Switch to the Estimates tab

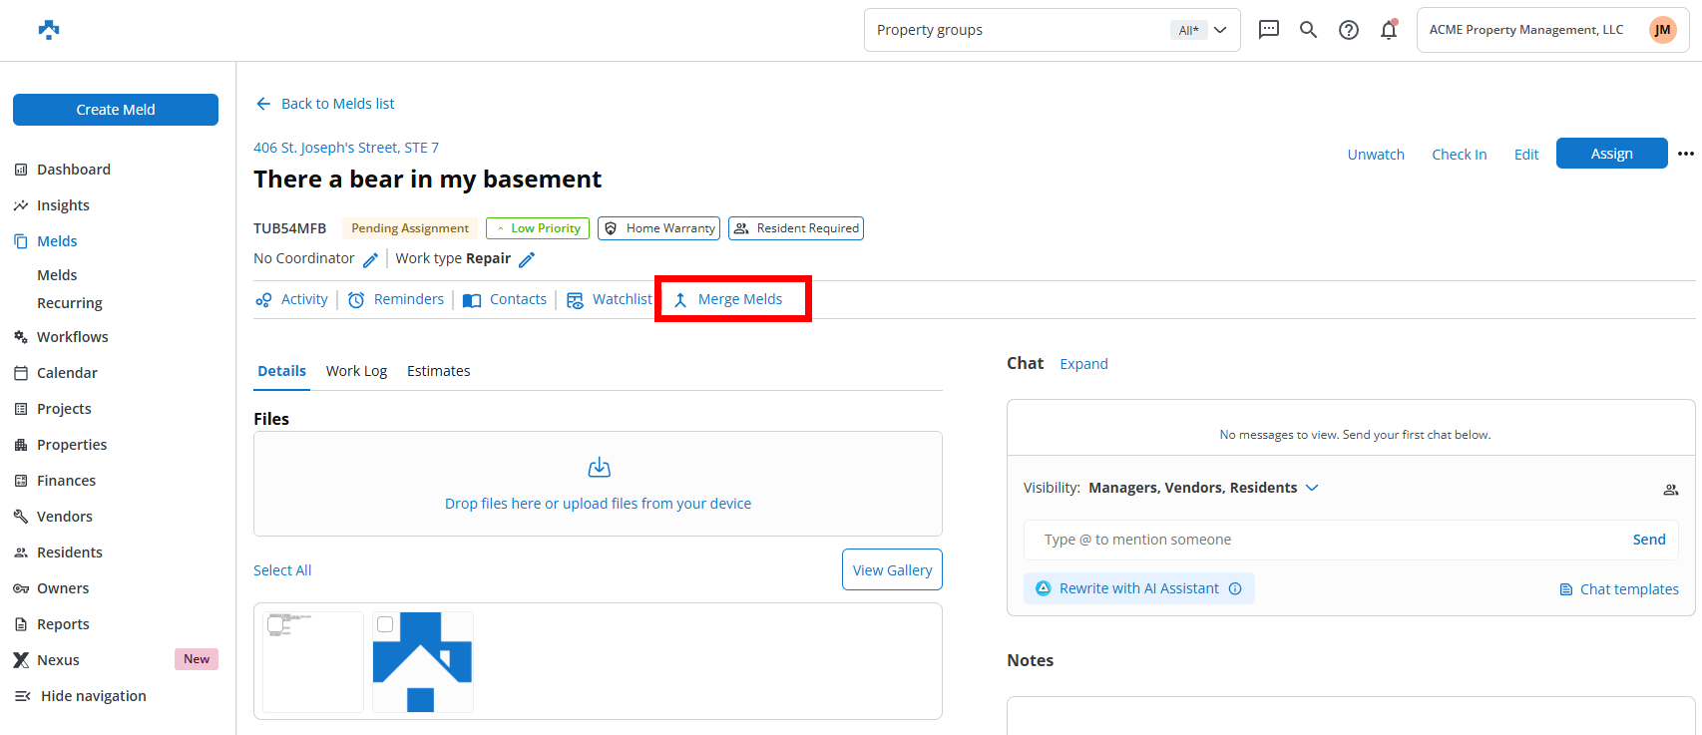pos(438,371)
